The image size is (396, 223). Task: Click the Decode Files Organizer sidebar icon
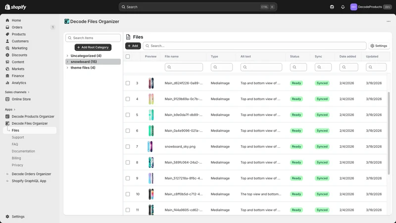click(x=7, y=123)
